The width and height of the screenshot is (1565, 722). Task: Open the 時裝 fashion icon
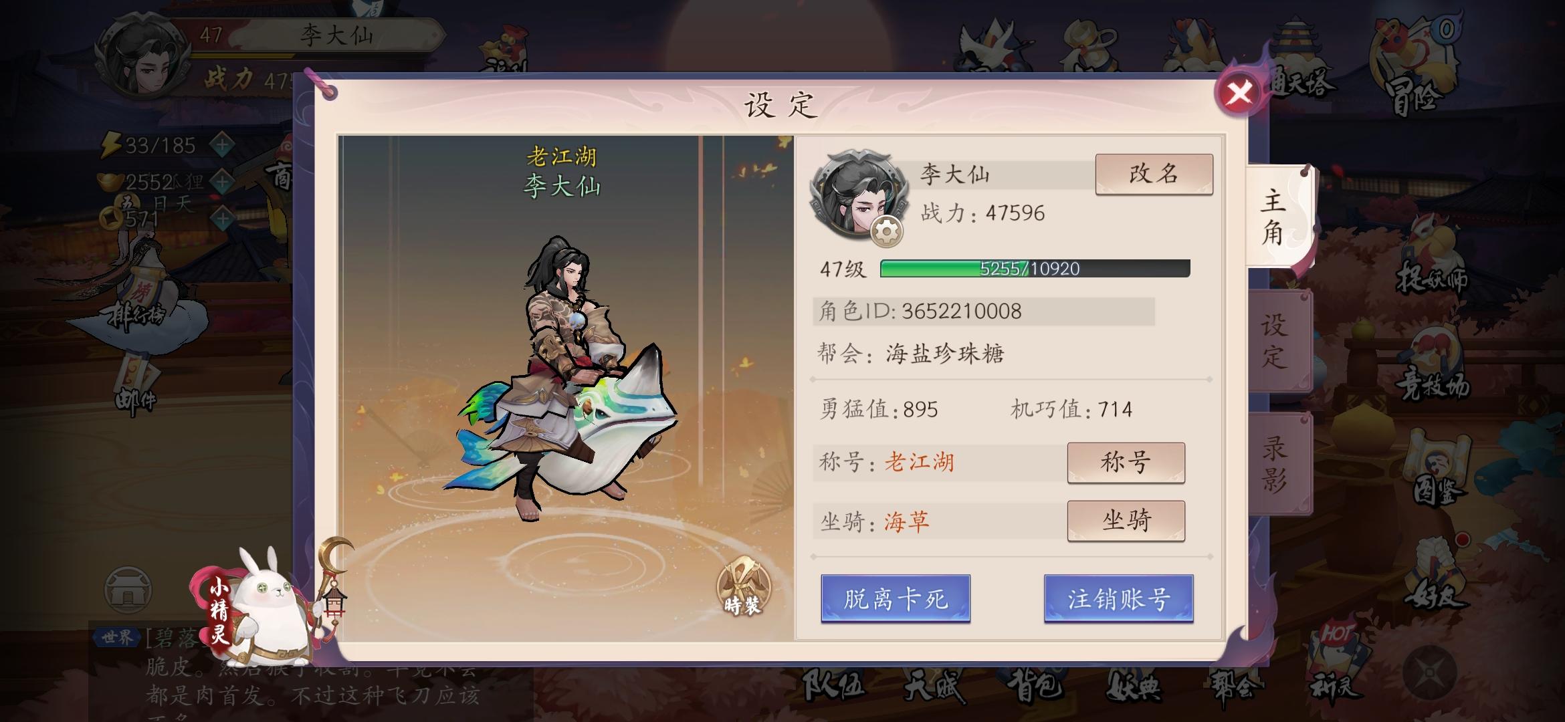point(743,588)
